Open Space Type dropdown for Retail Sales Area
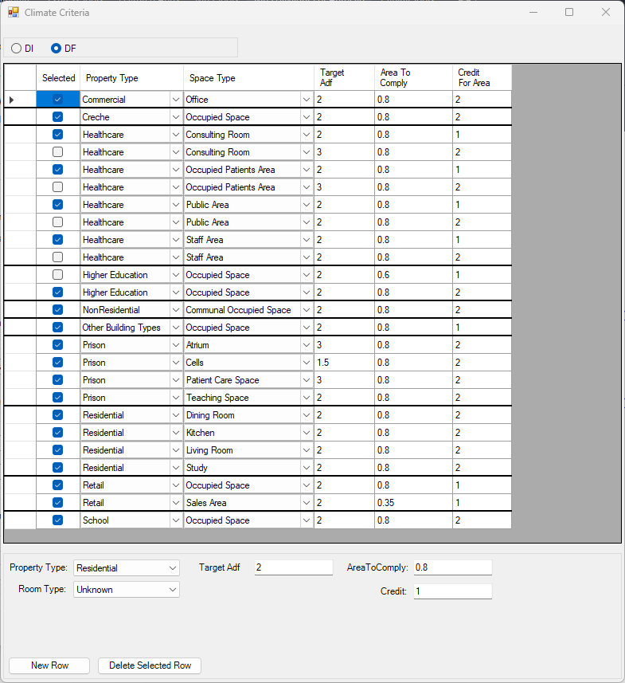The image size is (625, 683). pos(306,503)
